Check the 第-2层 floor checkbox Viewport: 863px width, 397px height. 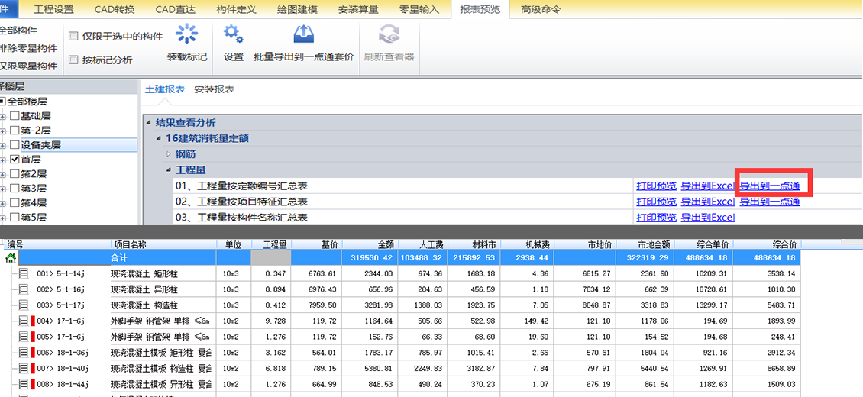[15, 131]
